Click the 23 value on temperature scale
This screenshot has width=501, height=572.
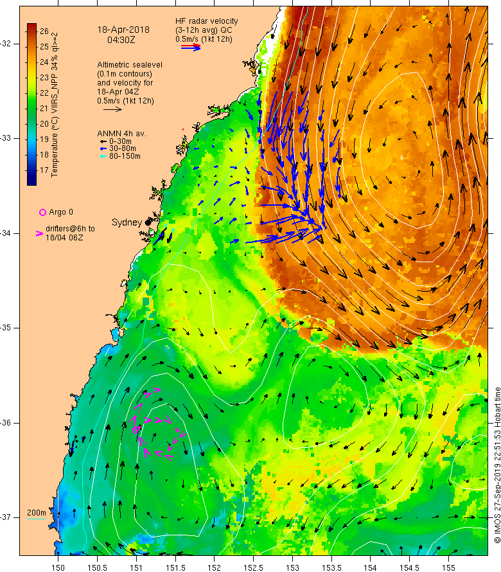[44, 78]
